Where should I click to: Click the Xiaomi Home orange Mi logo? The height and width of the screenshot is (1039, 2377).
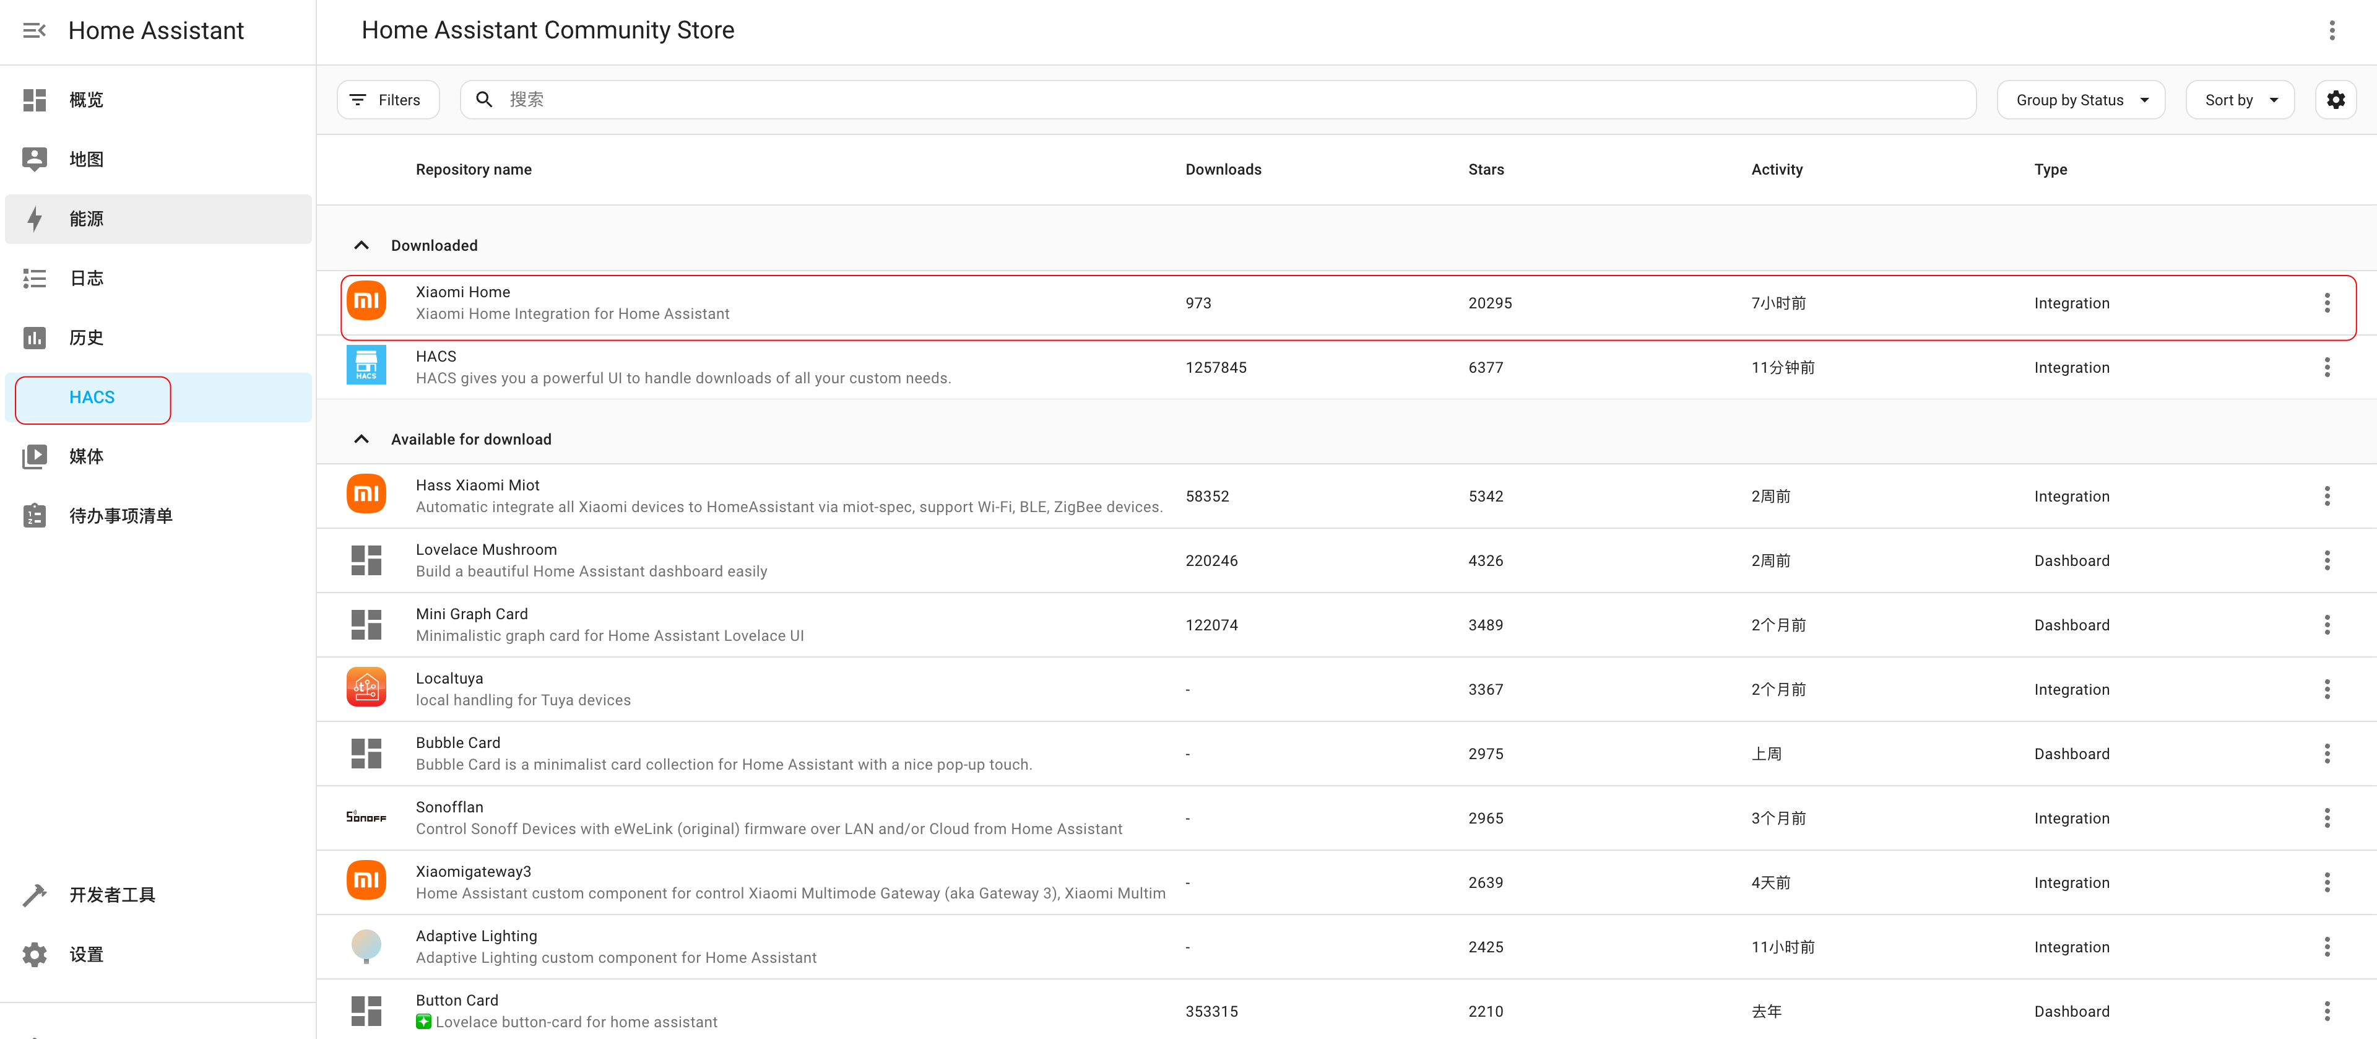[x=366, y=301]
